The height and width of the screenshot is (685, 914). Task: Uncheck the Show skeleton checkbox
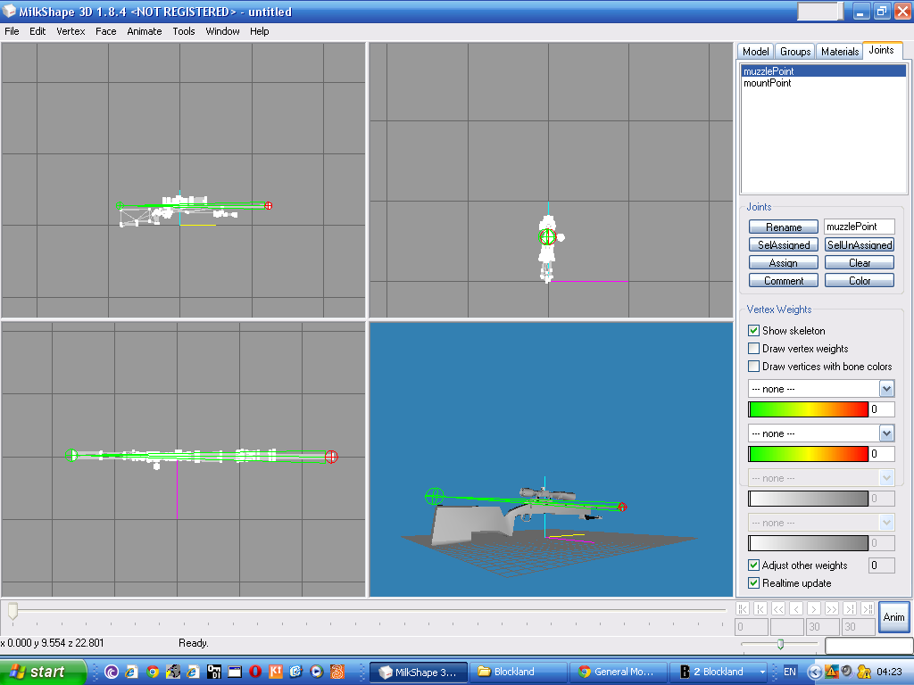tap(754, 331)
